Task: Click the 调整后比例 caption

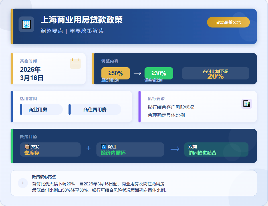Action: [154, 80]
